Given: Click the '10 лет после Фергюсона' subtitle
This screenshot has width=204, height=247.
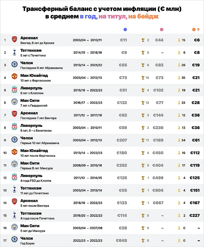Looking at the screenshot, I should pos(38,156).
